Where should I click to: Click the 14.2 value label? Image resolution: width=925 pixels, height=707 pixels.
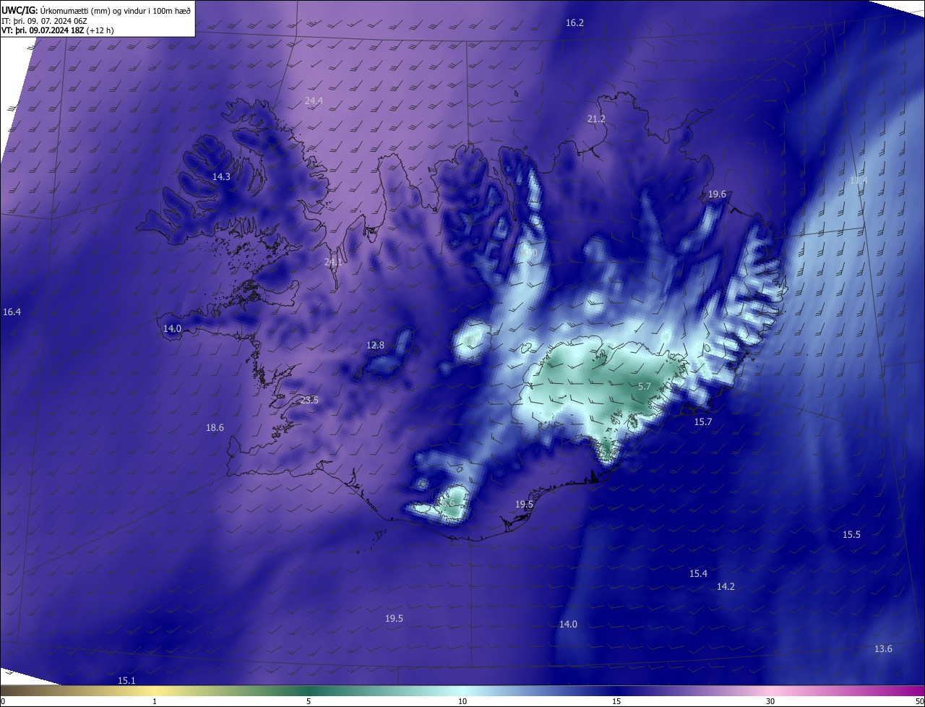[726, 586]
